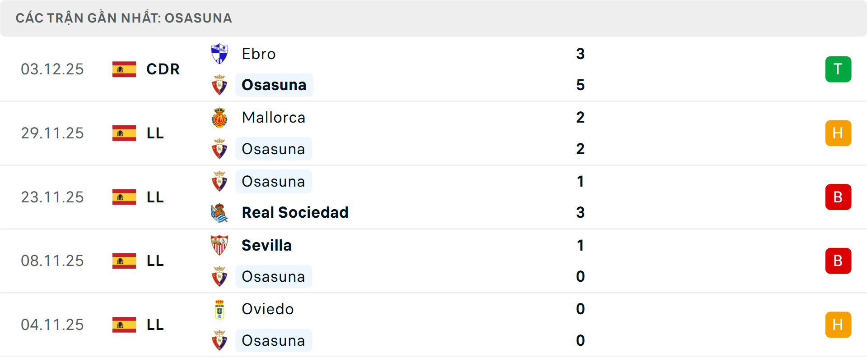Click the Spain flag next to the 04.11.25 match
867x357 pixels.
(124, 325)
